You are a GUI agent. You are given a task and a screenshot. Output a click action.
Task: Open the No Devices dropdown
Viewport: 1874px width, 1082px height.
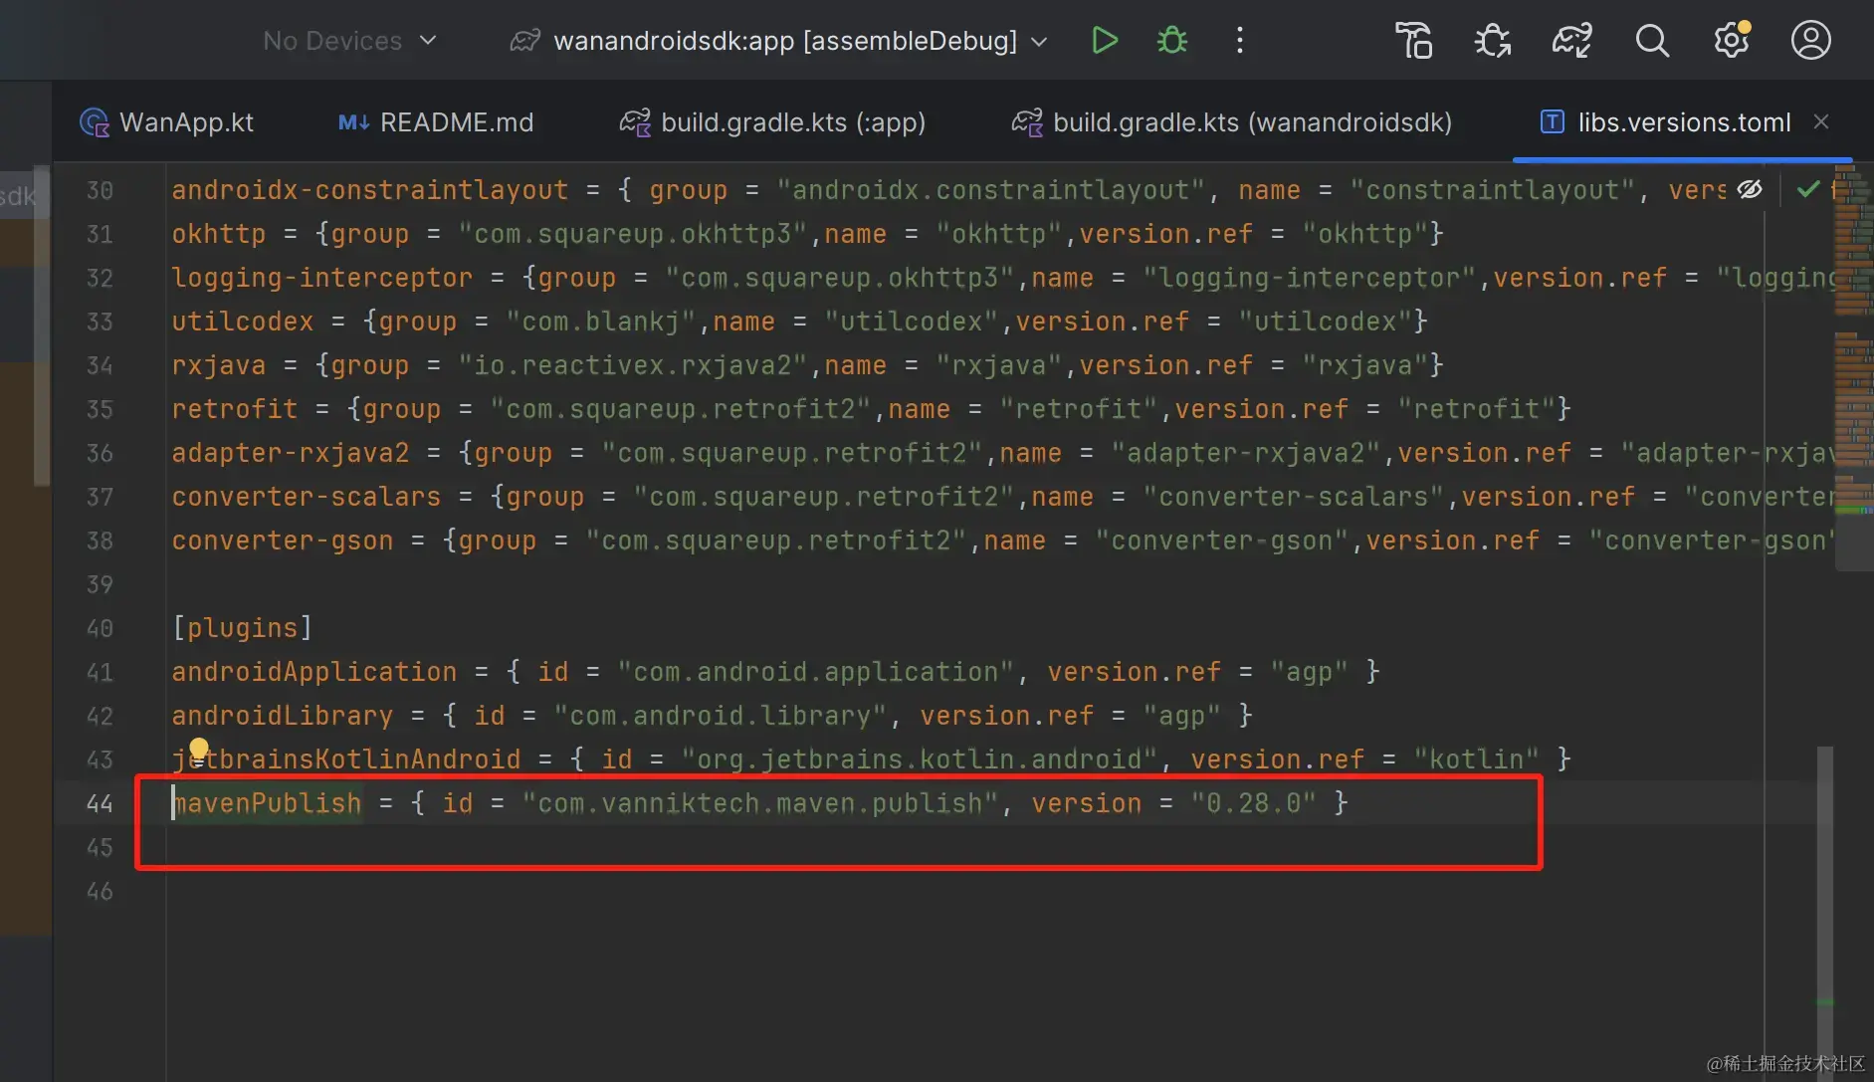tap(349, 41)
